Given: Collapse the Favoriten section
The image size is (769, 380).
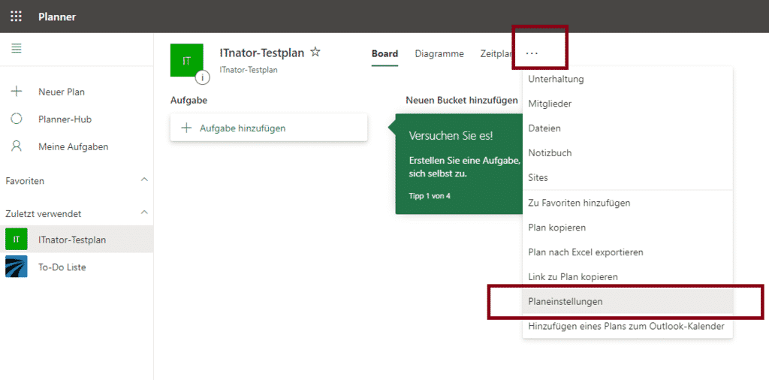Looking at the screenshot, I should coord(144,180).
